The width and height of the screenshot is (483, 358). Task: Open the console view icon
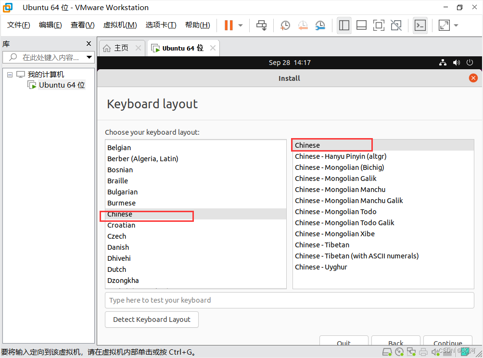420,26
